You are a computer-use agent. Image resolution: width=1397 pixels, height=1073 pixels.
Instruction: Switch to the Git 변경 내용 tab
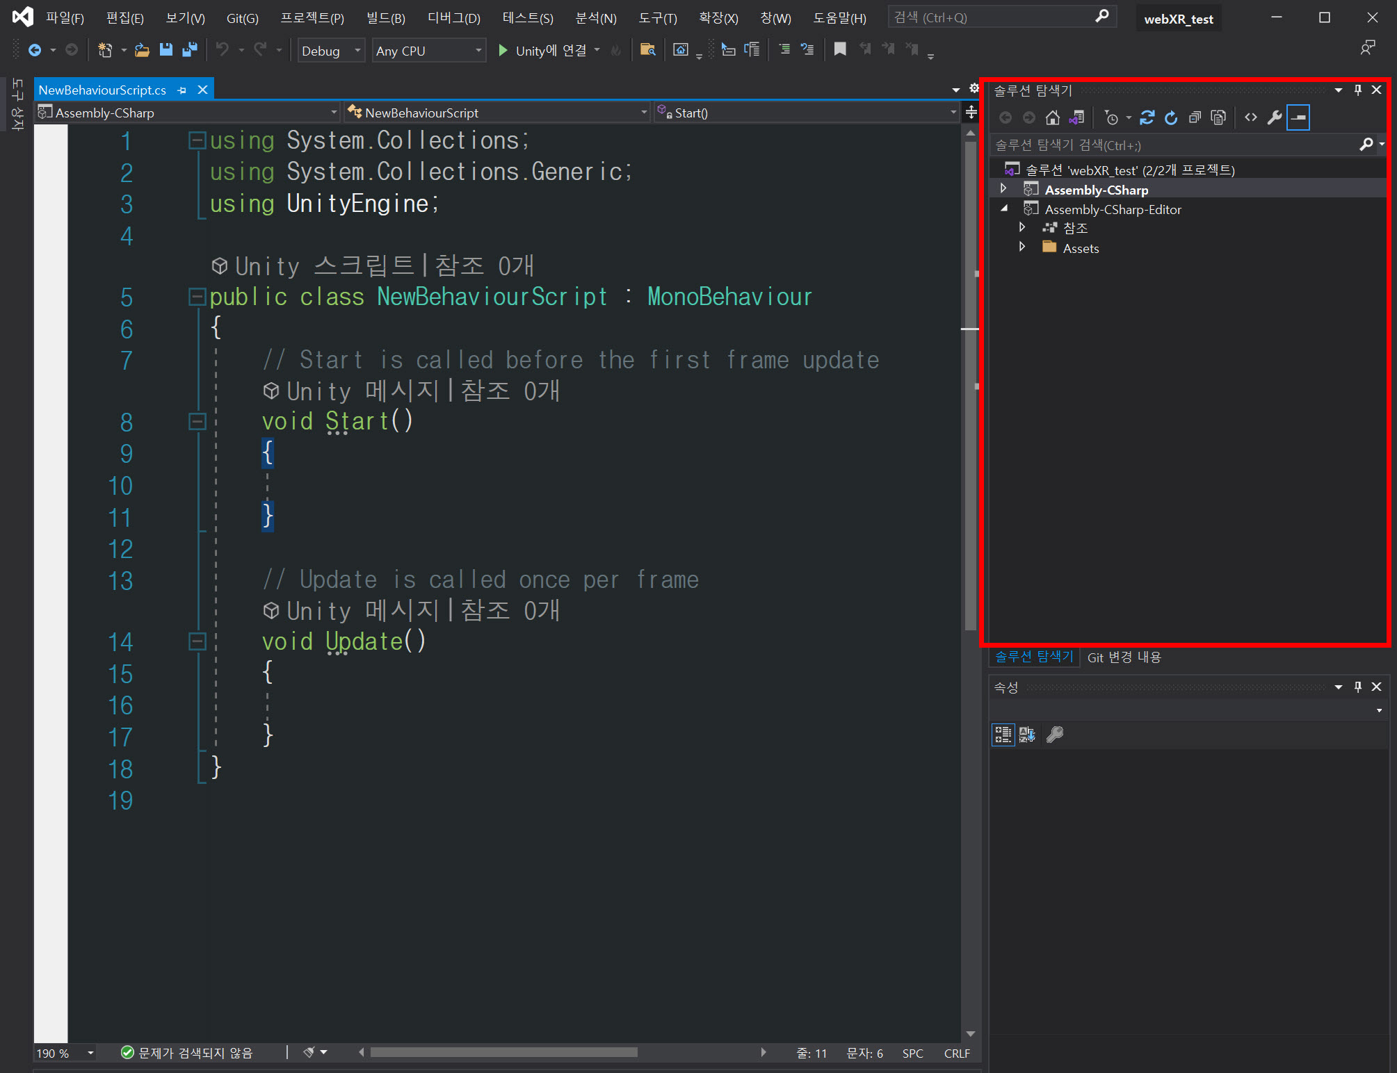(x=1124, y=657)
